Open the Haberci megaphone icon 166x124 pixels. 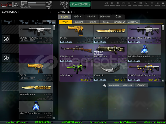point(140,4)
